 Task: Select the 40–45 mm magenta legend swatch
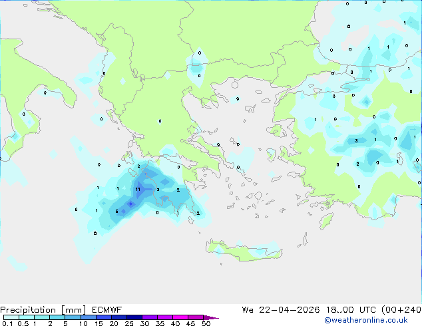pyautogui.click(x=180, y=317)
